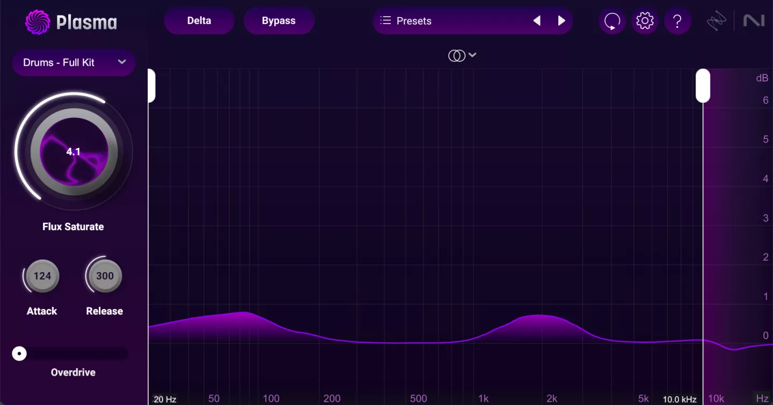The image size is (773, 405).
Task: Click the 10.0 kHz frequency value field
Action: pos(680,399)
